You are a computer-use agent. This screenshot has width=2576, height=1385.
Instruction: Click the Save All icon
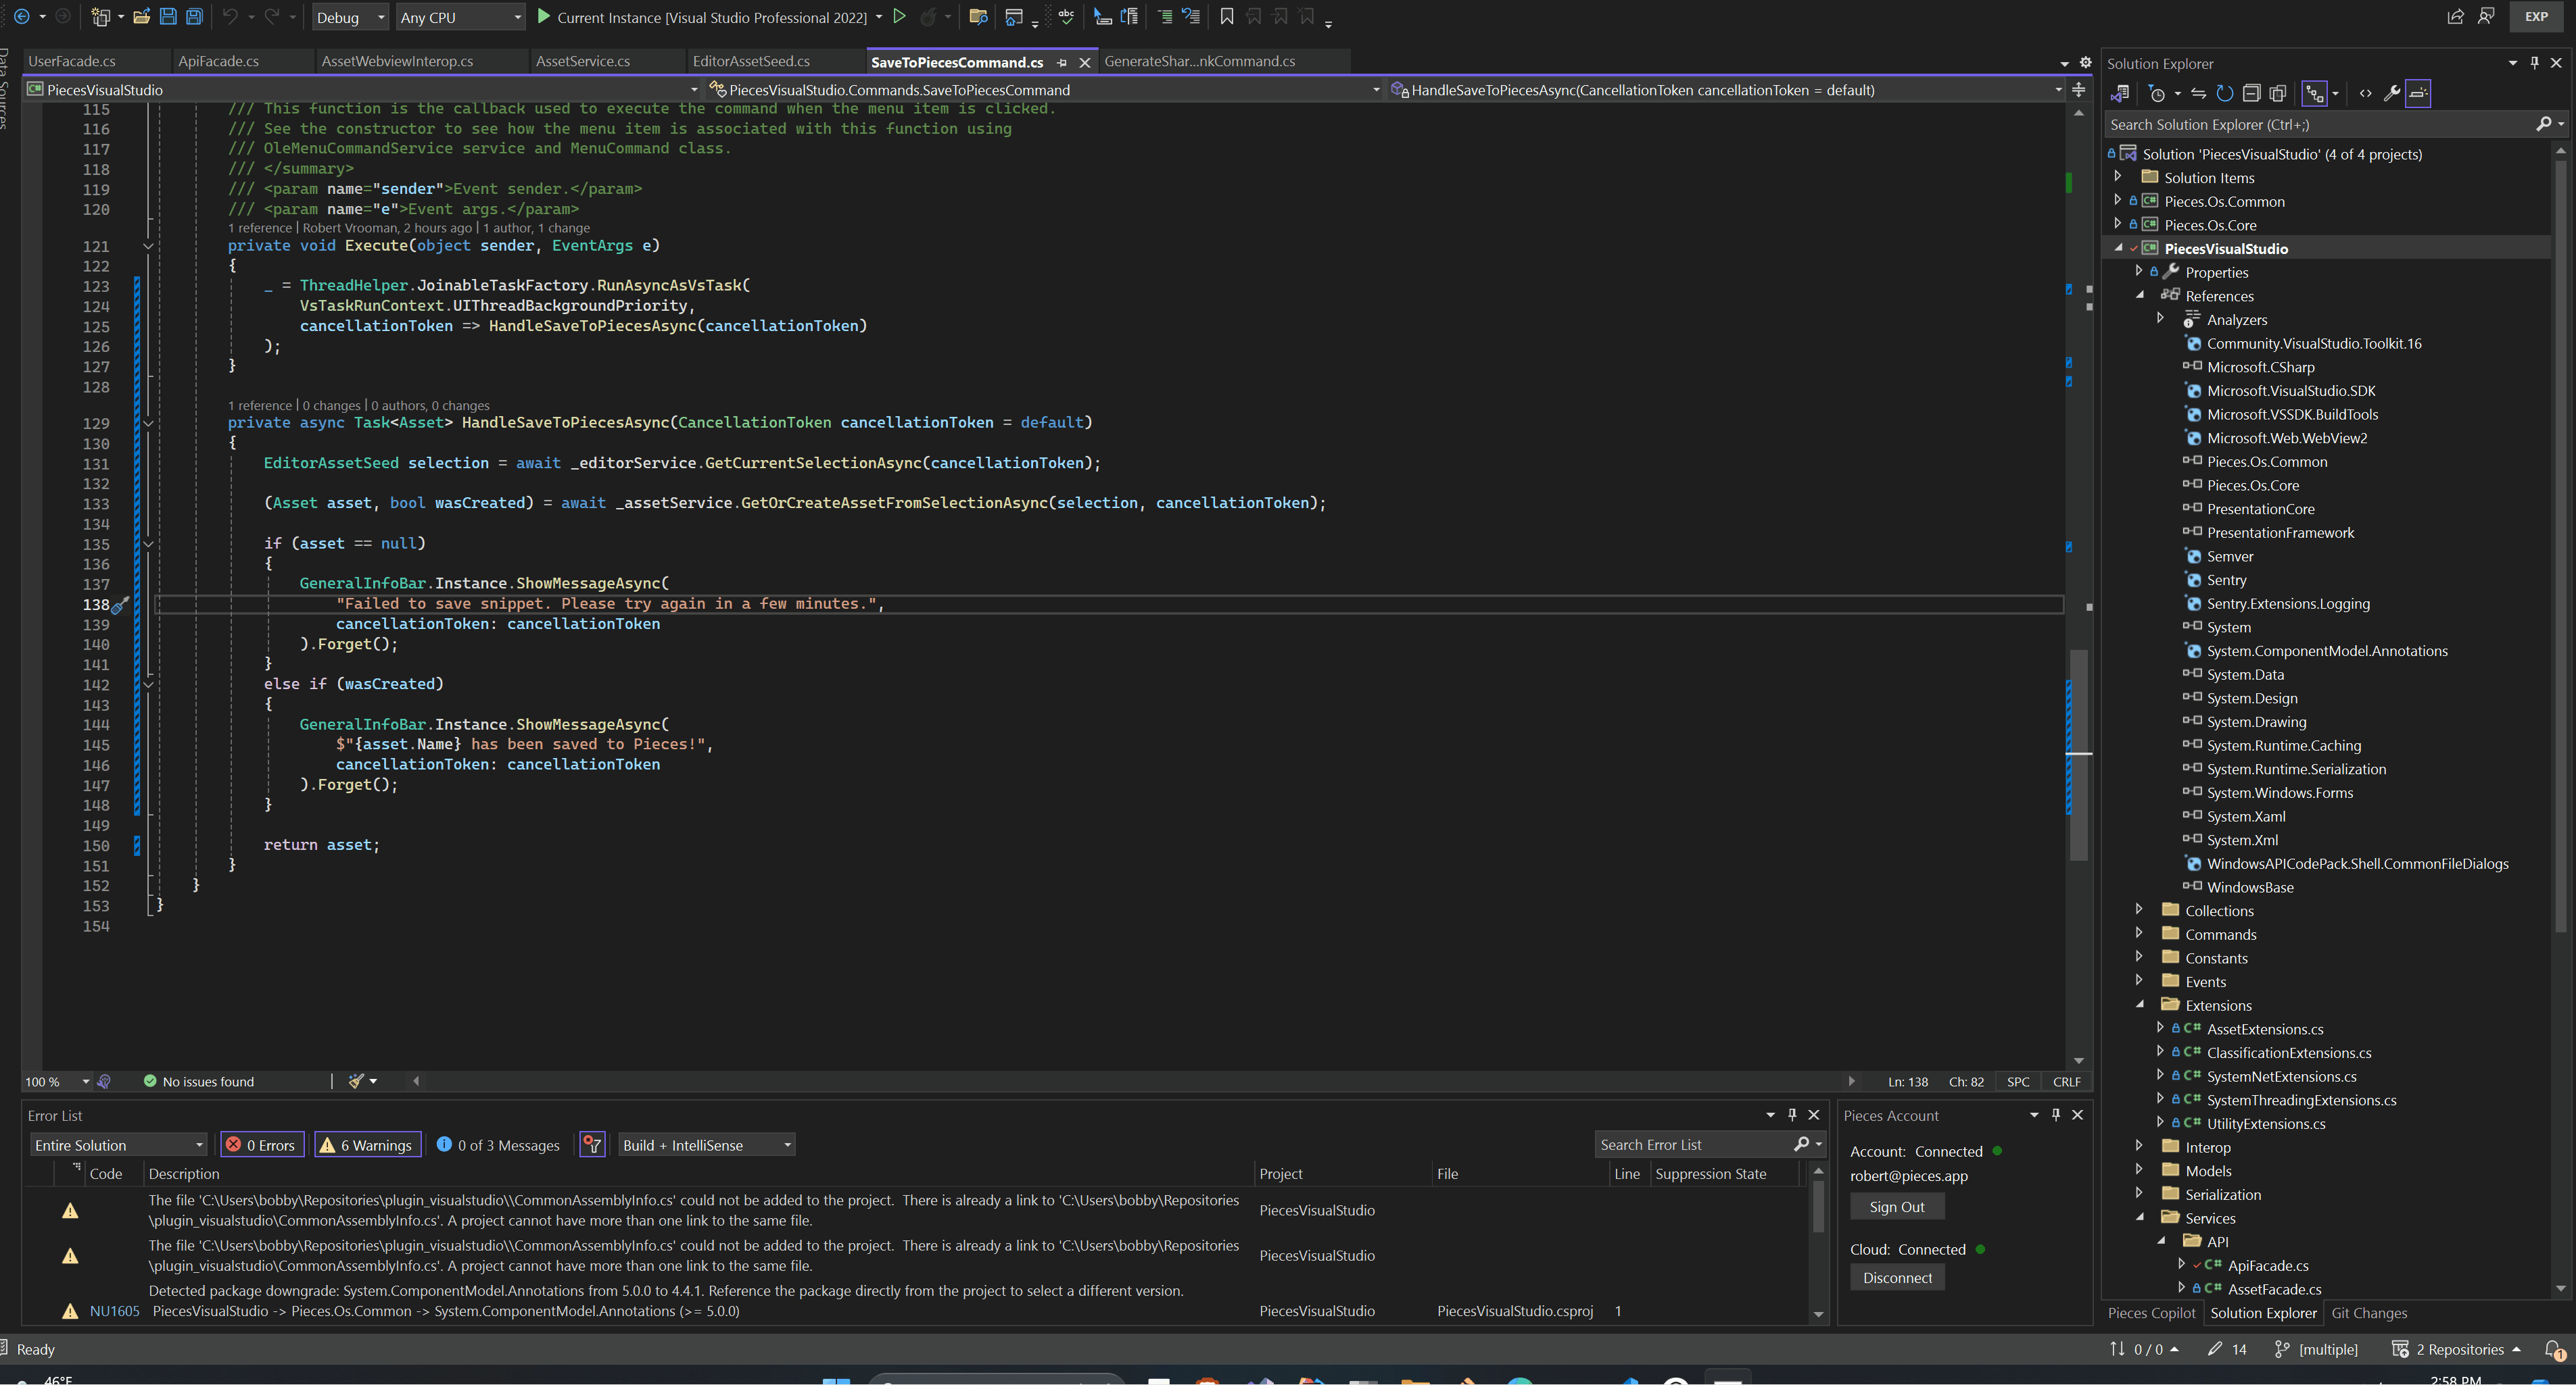(x=195, y=17)
